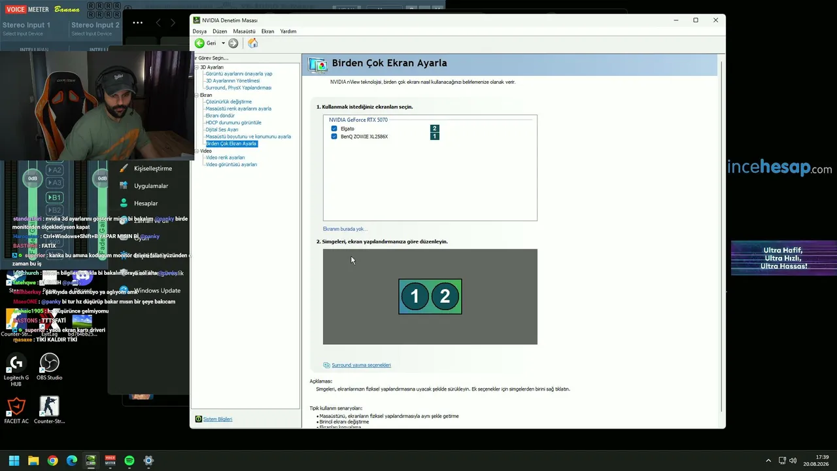
Task: Open the Sistem Bilgileri link
Action: click(217, 419)
